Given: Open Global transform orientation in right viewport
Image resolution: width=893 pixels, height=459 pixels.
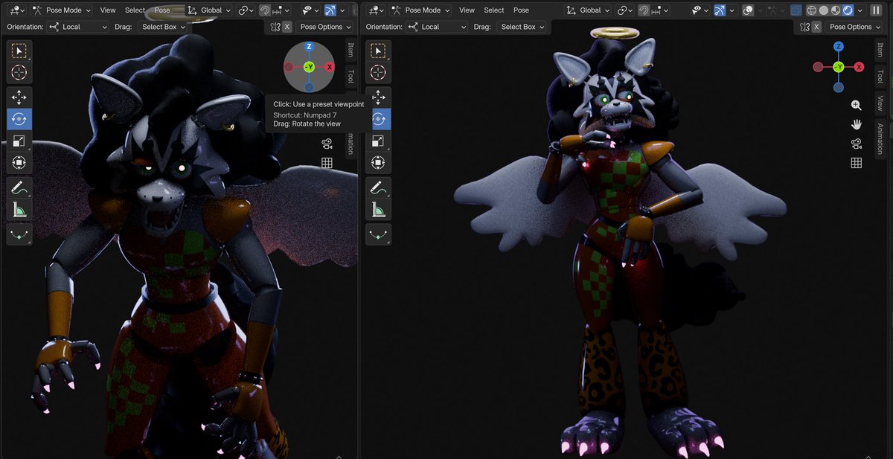Looking at the screenshot, I should click(587, 10).
